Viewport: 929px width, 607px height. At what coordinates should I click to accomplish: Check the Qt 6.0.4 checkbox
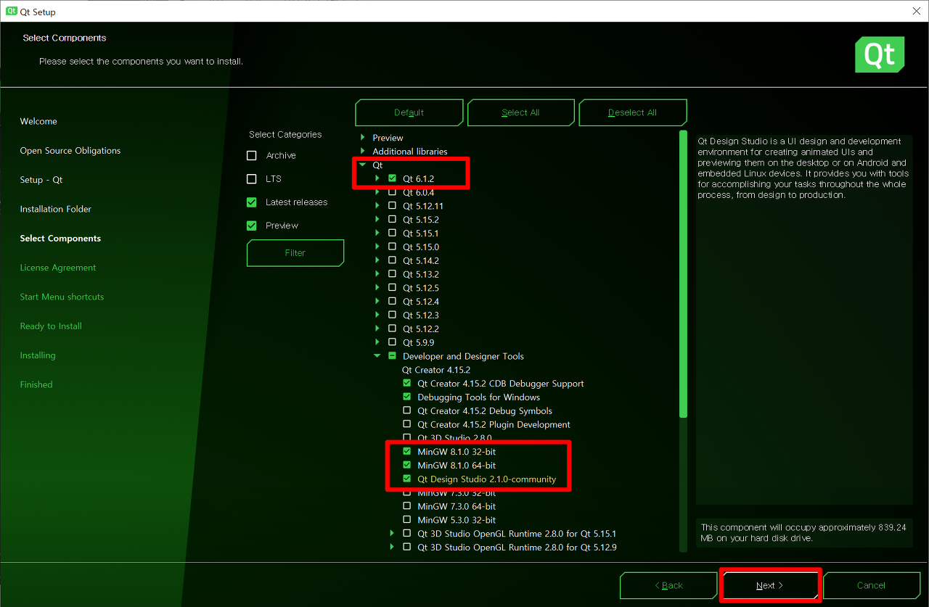tap(393, 192)
